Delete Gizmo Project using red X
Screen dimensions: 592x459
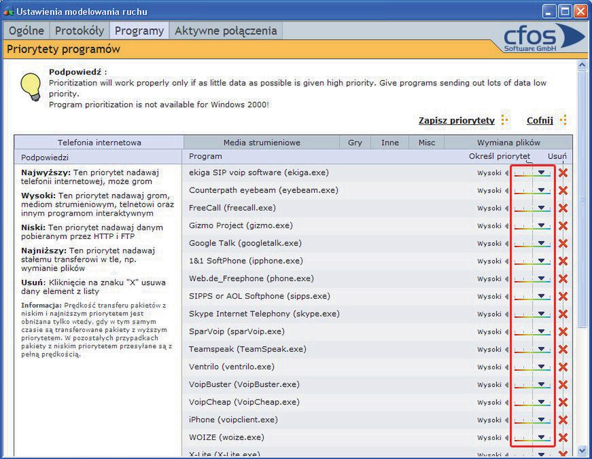click(x=563, y=226)
